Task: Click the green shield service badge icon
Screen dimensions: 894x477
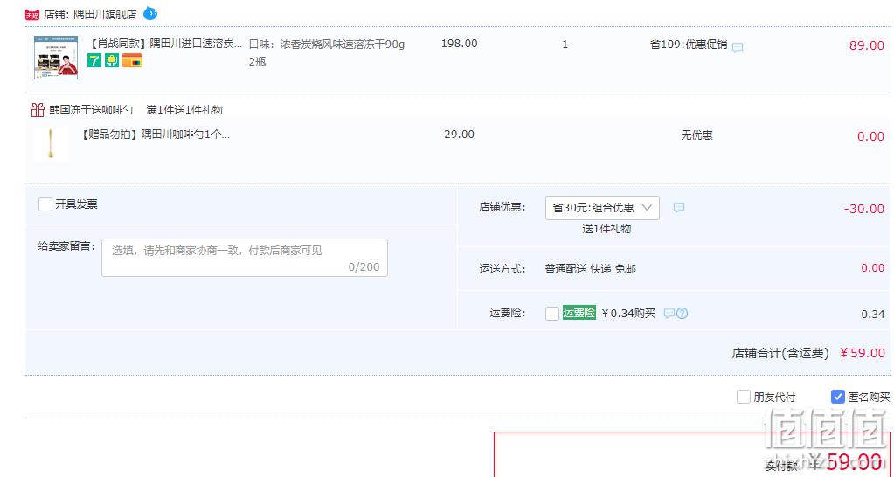Action: (x=112, y=60)
